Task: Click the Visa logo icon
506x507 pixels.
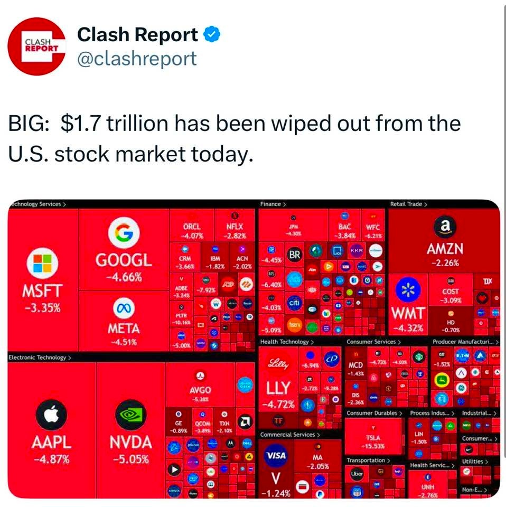Action: click(x=276, y=455)
